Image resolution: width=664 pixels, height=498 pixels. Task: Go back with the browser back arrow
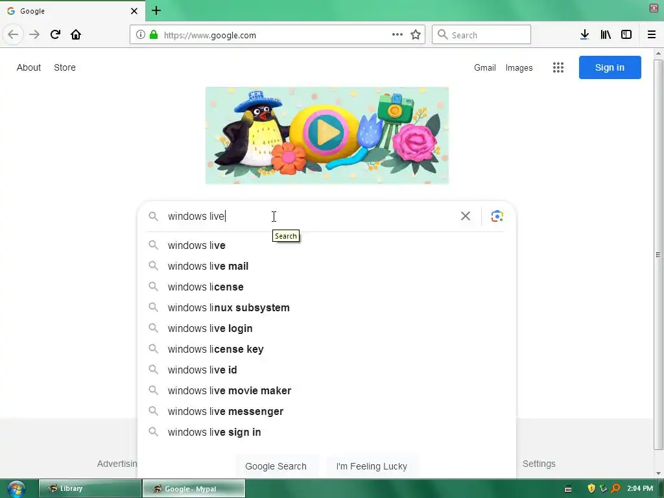13,34
